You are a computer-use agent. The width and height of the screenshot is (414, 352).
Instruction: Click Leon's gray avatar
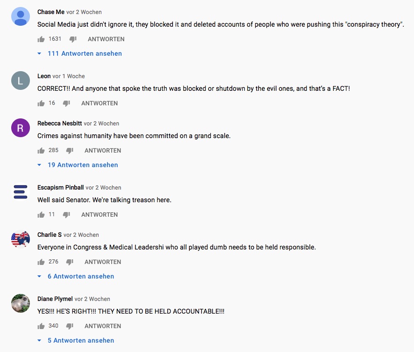20,81
